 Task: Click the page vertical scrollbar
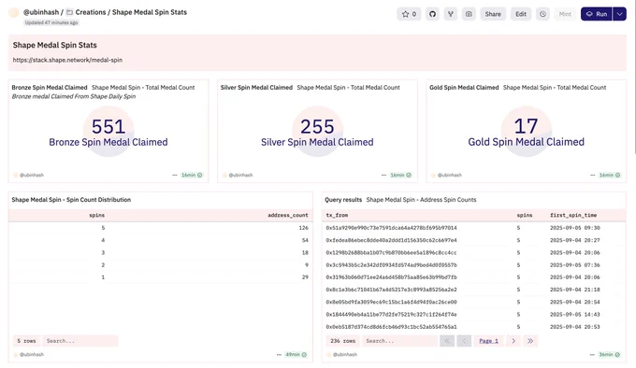point(634,77)
